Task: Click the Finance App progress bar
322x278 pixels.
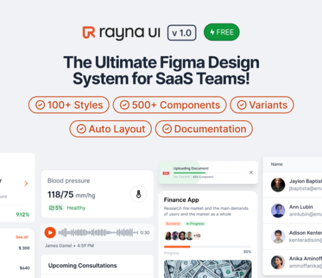Action: tap(208, 246)
